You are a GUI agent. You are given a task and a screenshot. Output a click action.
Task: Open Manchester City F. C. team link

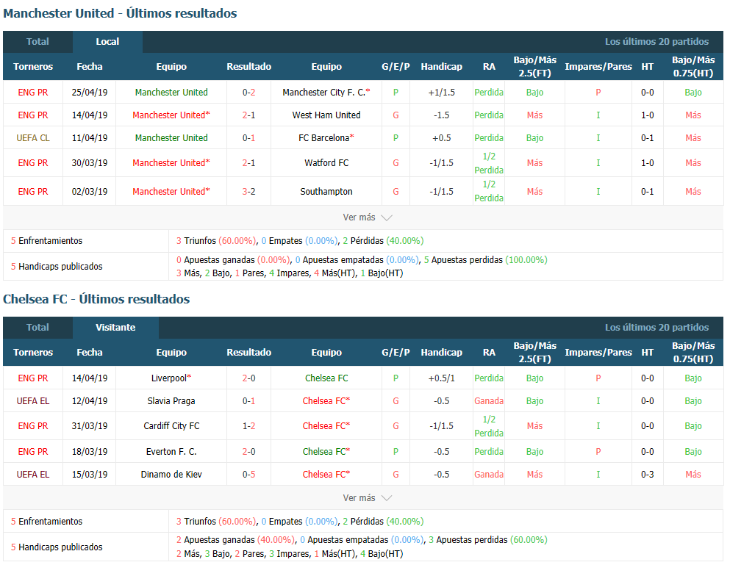coord(326,92)
